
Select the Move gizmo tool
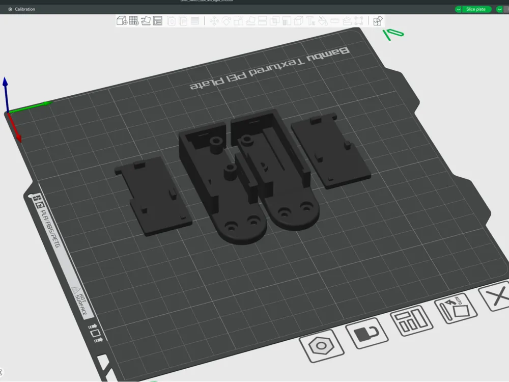[x=214, y=21]
